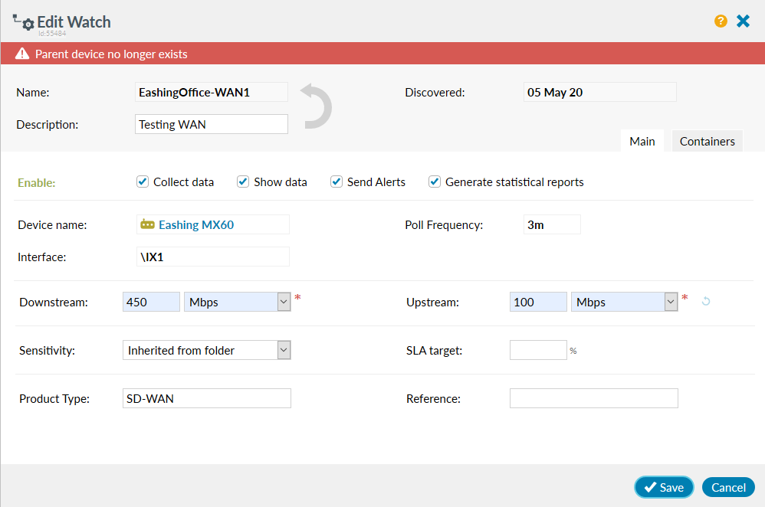Open the Downstream units dropdown
765x507 pixels.
[284, 301]
